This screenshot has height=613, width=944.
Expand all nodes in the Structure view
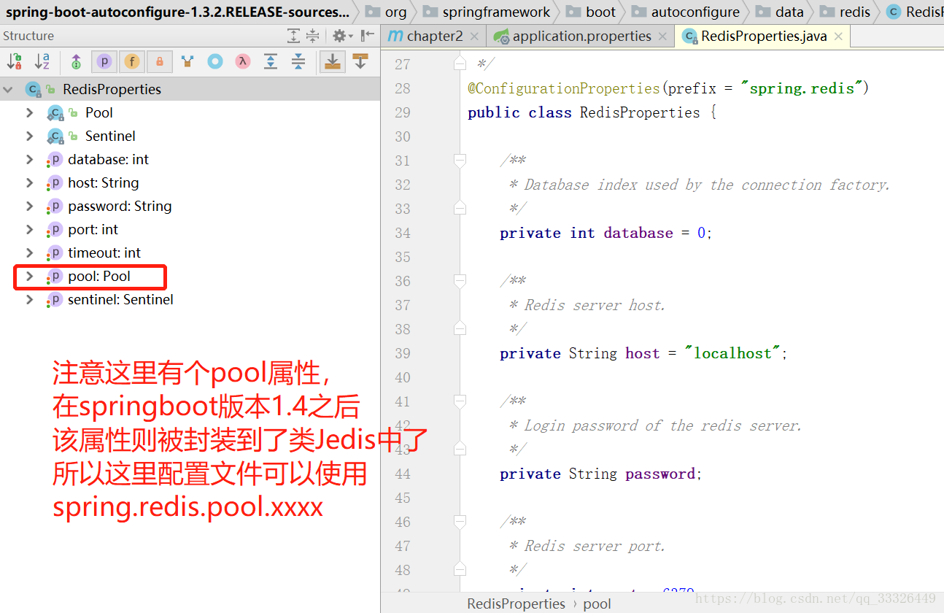pos(270,62)
